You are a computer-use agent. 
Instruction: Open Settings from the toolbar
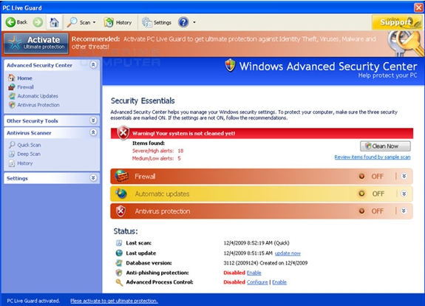(x=157, y=22)
